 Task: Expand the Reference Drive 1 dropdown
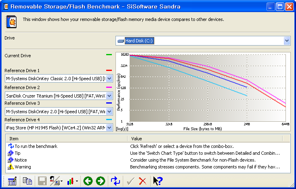109,79
